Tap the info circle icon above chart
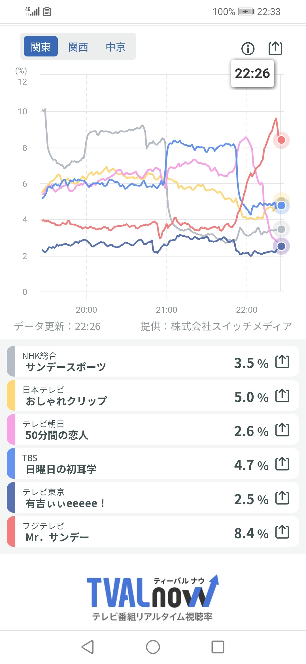Image resolution: width=306 pixels, height=664 pixels. 248,49
